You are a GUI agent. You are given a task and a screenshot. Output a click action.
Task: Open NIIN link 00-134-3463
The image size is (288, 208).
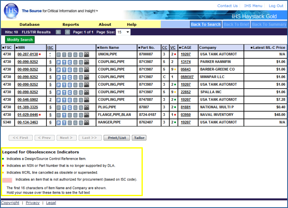point(28,122)
